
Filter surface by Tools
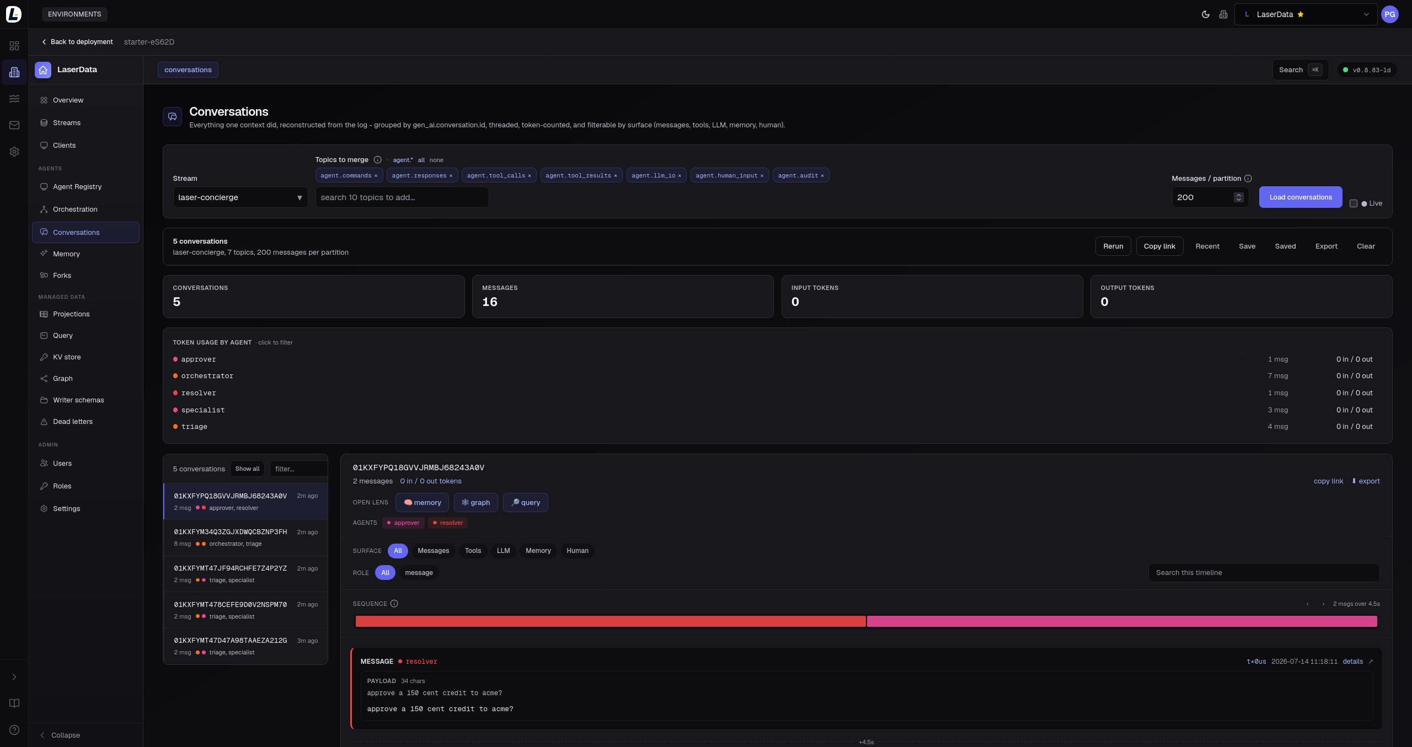coord(473,551)
